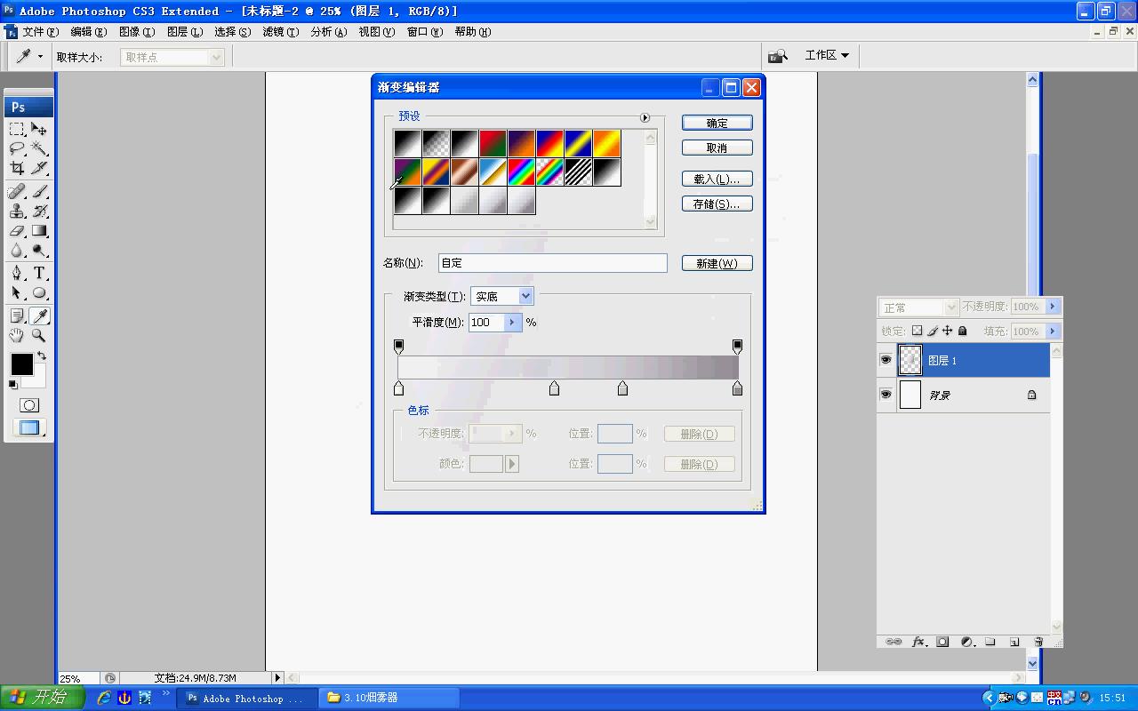Toggle lock all in Layers panel
1138x711 pixels.
point(962,331)
